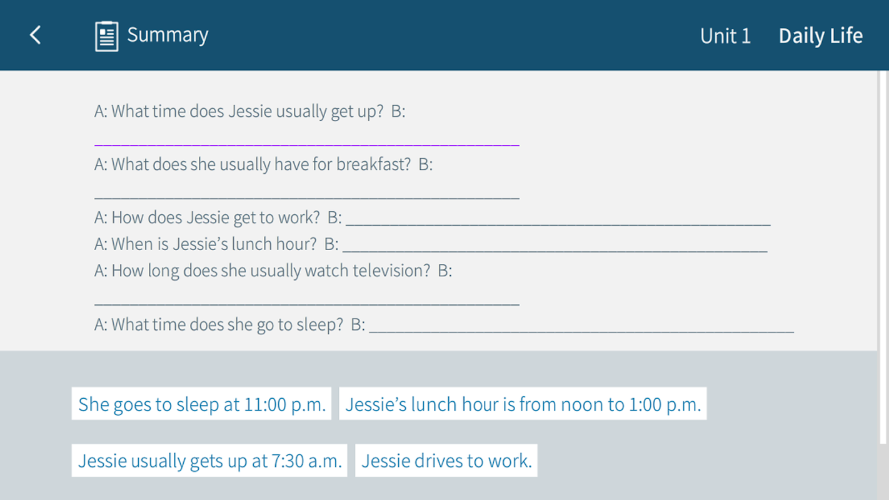Click the Summary clipboard icon
Viewport: 889px width, 500px height.
[106, 36]
